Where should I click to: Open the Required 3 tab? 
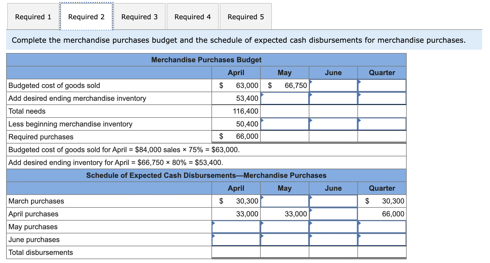[x=140, y=17]
